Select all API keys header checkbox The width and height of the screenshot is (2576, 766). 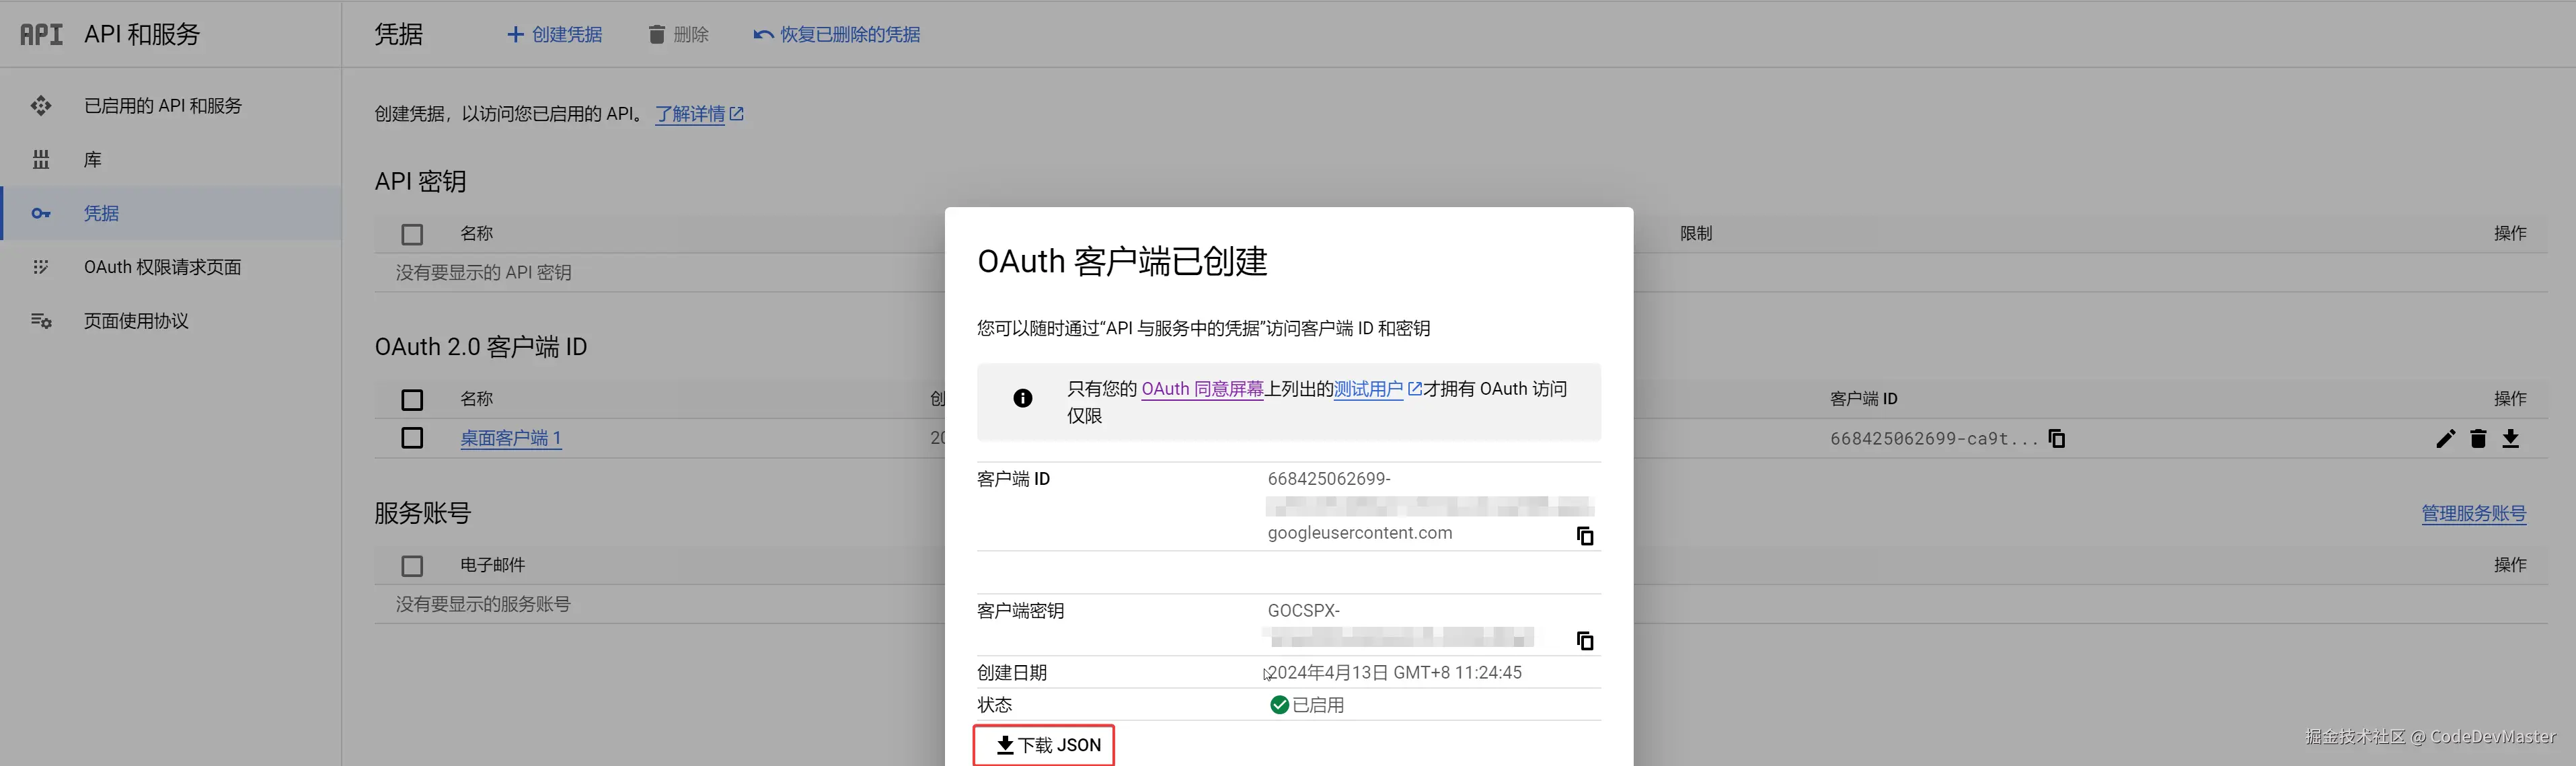coord(412,234)
